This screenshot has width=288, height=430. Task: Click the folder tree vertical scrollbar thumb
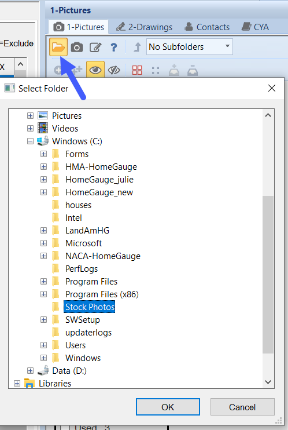(268, 275)
